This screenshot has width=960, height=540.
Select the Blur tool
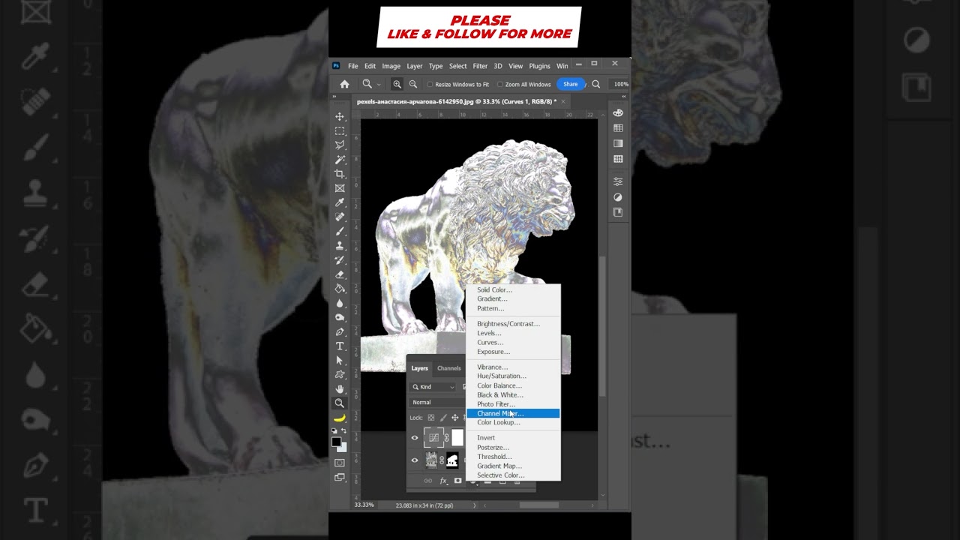click(x=340, y=303)
